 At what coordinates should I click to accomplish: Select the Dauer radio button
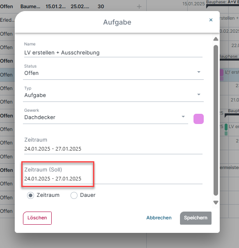[x=74, y=195]
